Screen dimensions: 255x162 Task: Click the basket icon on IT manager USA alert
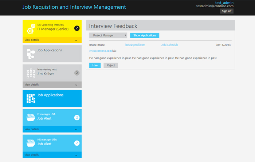click(31, 117)
